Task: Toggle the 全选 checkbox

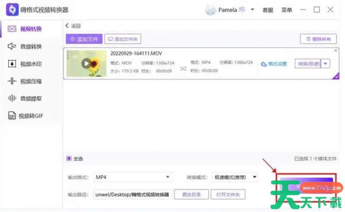Action: (69, 159)
